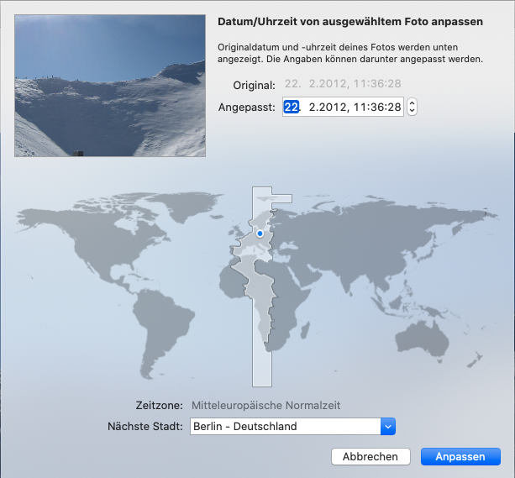Click the snowy mountain photo thumbnail
515x478 pixels.
coord(110,86)
